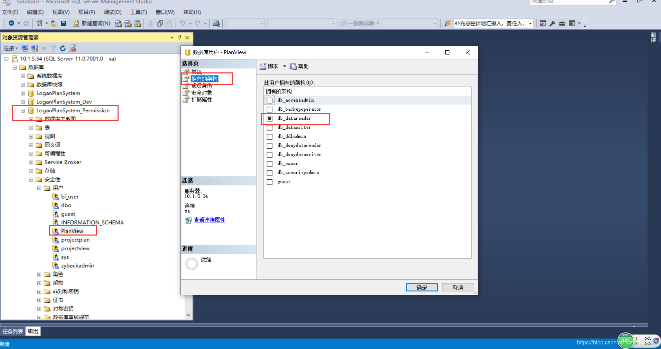The image size is (661, 349).
Task: Check the db_denydatawriter schema checkbox
Action: click(x=270, y=154)
